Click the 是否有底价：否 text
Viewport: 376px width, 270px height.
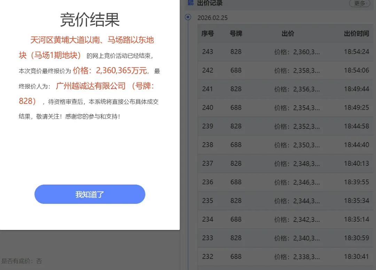(22, 261)
